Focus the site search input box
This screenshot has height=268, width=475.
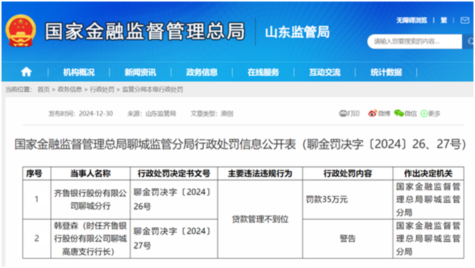tap(414, 42)
